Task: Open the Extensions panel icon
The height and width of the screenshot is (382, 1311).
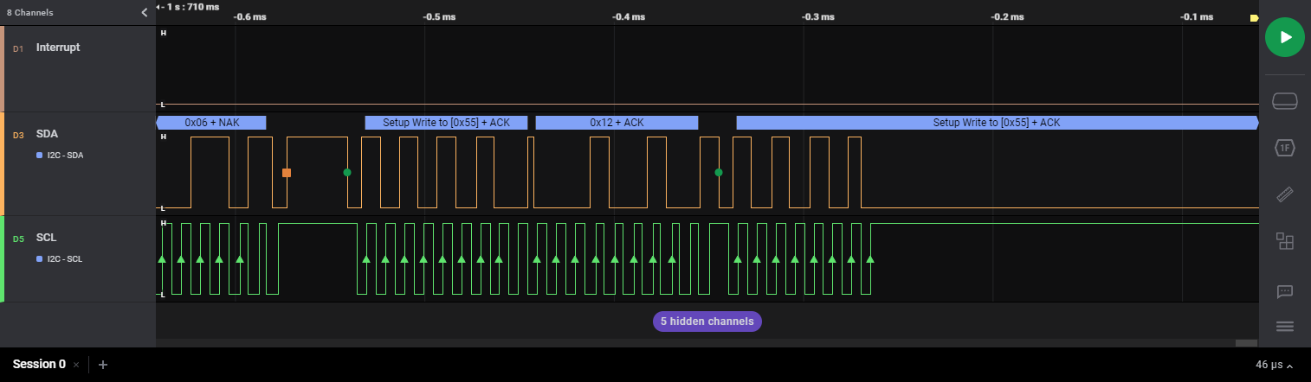Action: 1285,242
